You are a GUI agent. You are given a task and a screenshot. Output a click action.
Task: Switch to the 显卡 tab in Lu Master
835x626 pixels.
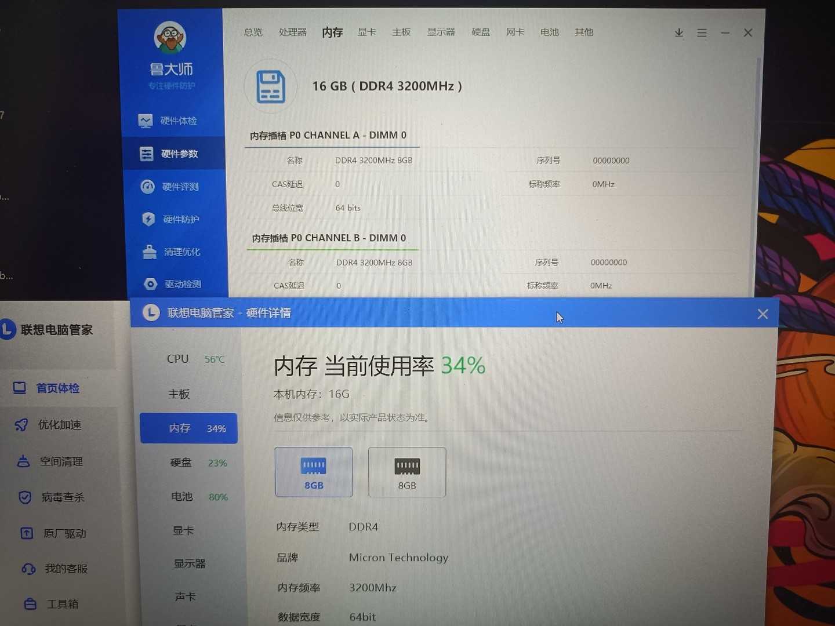(x=366, y=32)
